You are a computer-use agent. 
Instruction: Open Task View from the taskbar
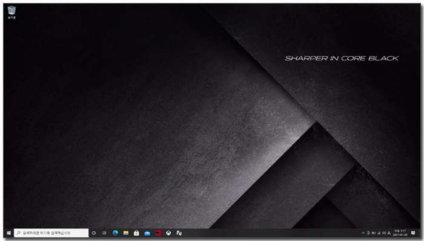click(104, 233)
